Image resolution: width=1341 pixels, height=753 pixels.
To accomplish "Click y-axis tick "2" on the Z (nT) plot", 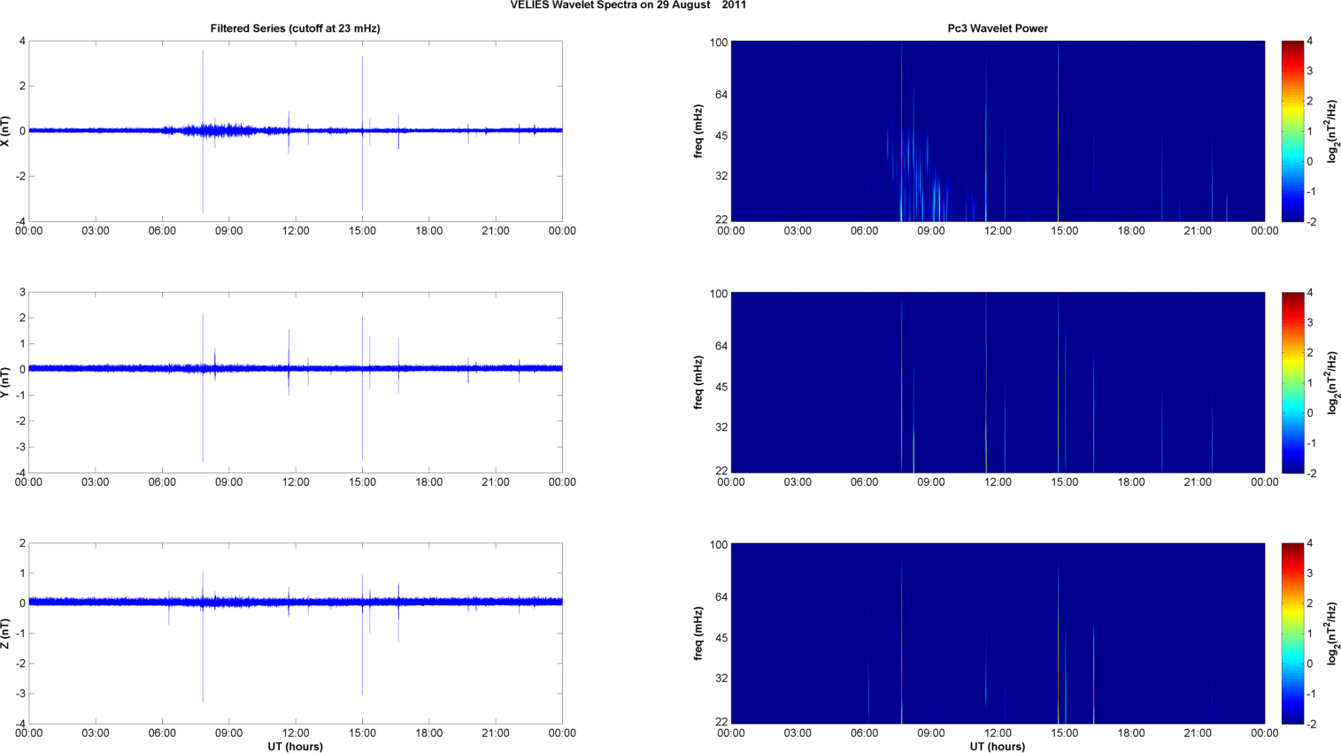I will coord(22,543).
